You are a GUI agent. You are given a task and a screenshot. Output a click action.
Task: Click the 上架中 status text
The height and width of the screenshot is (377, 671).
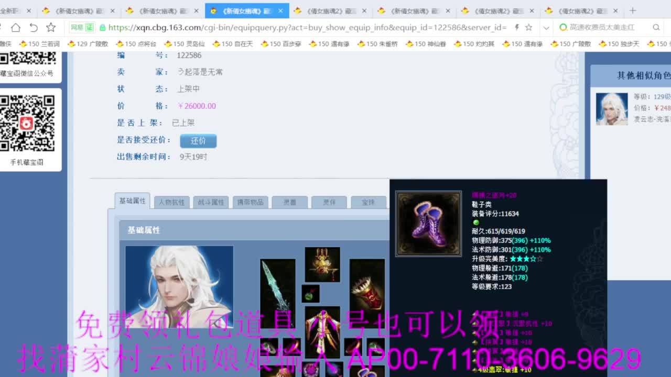click(188, 89)
